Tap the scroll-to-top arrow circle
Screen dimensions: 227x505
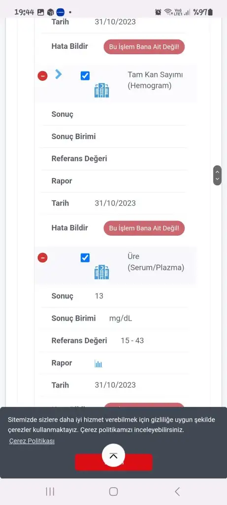click(113, 455)
